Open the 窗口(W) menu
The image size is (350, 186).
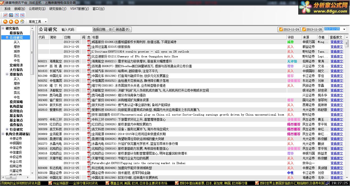[99, 9]
